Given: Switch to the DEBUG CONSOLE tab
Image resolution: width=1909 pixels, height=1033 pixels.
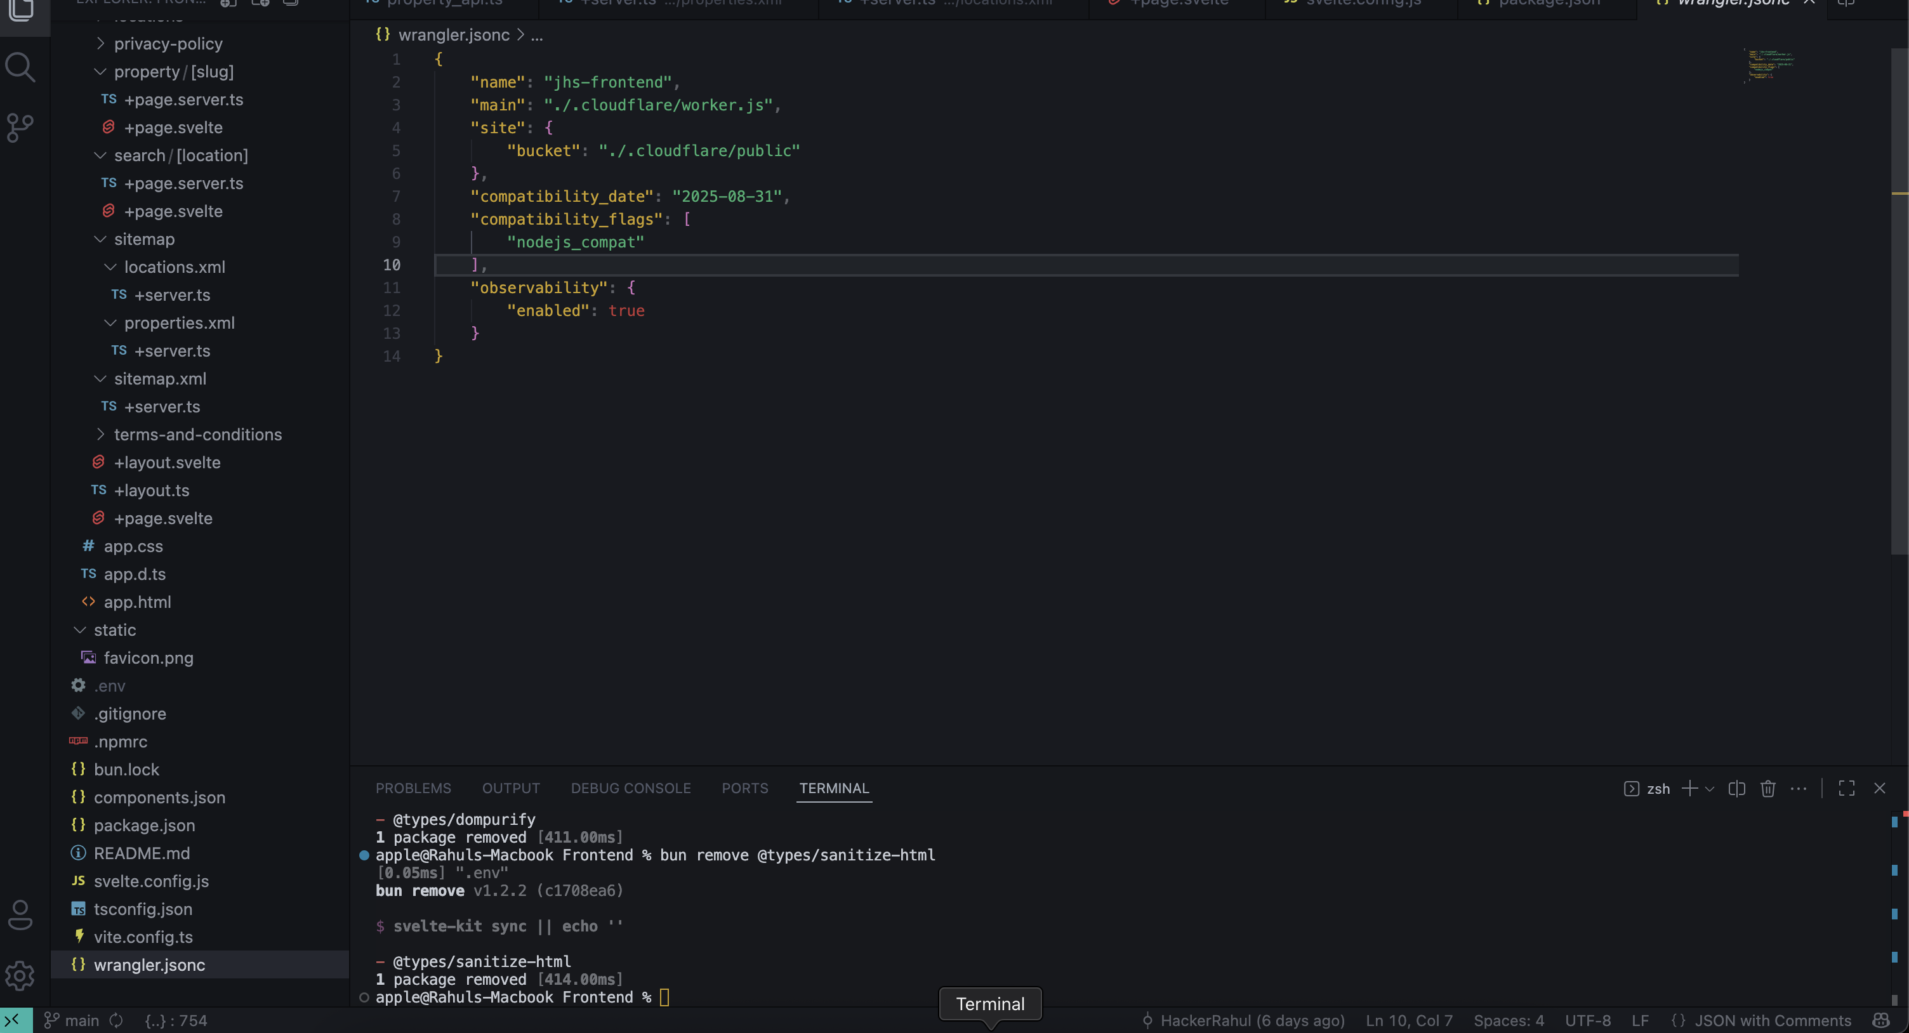Looking at the screenshot, I should (x=630, y=789).
